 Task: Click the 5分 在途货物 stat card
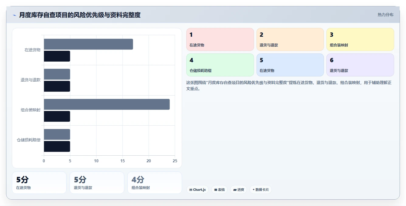tap(39, 183)
